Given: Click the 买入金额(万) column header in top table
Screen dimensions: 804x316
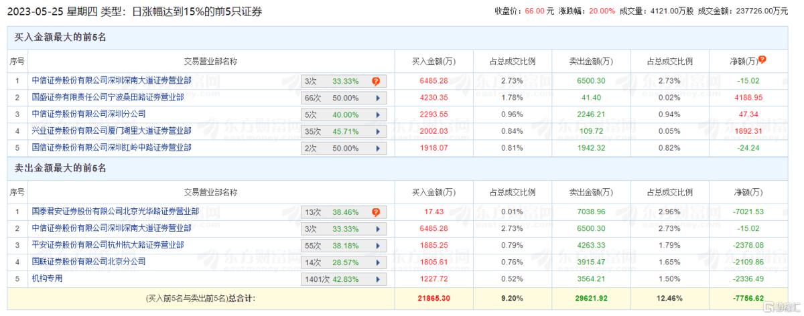Looking at the screenshot, I should pyautogui.click(x=433, y=62).
